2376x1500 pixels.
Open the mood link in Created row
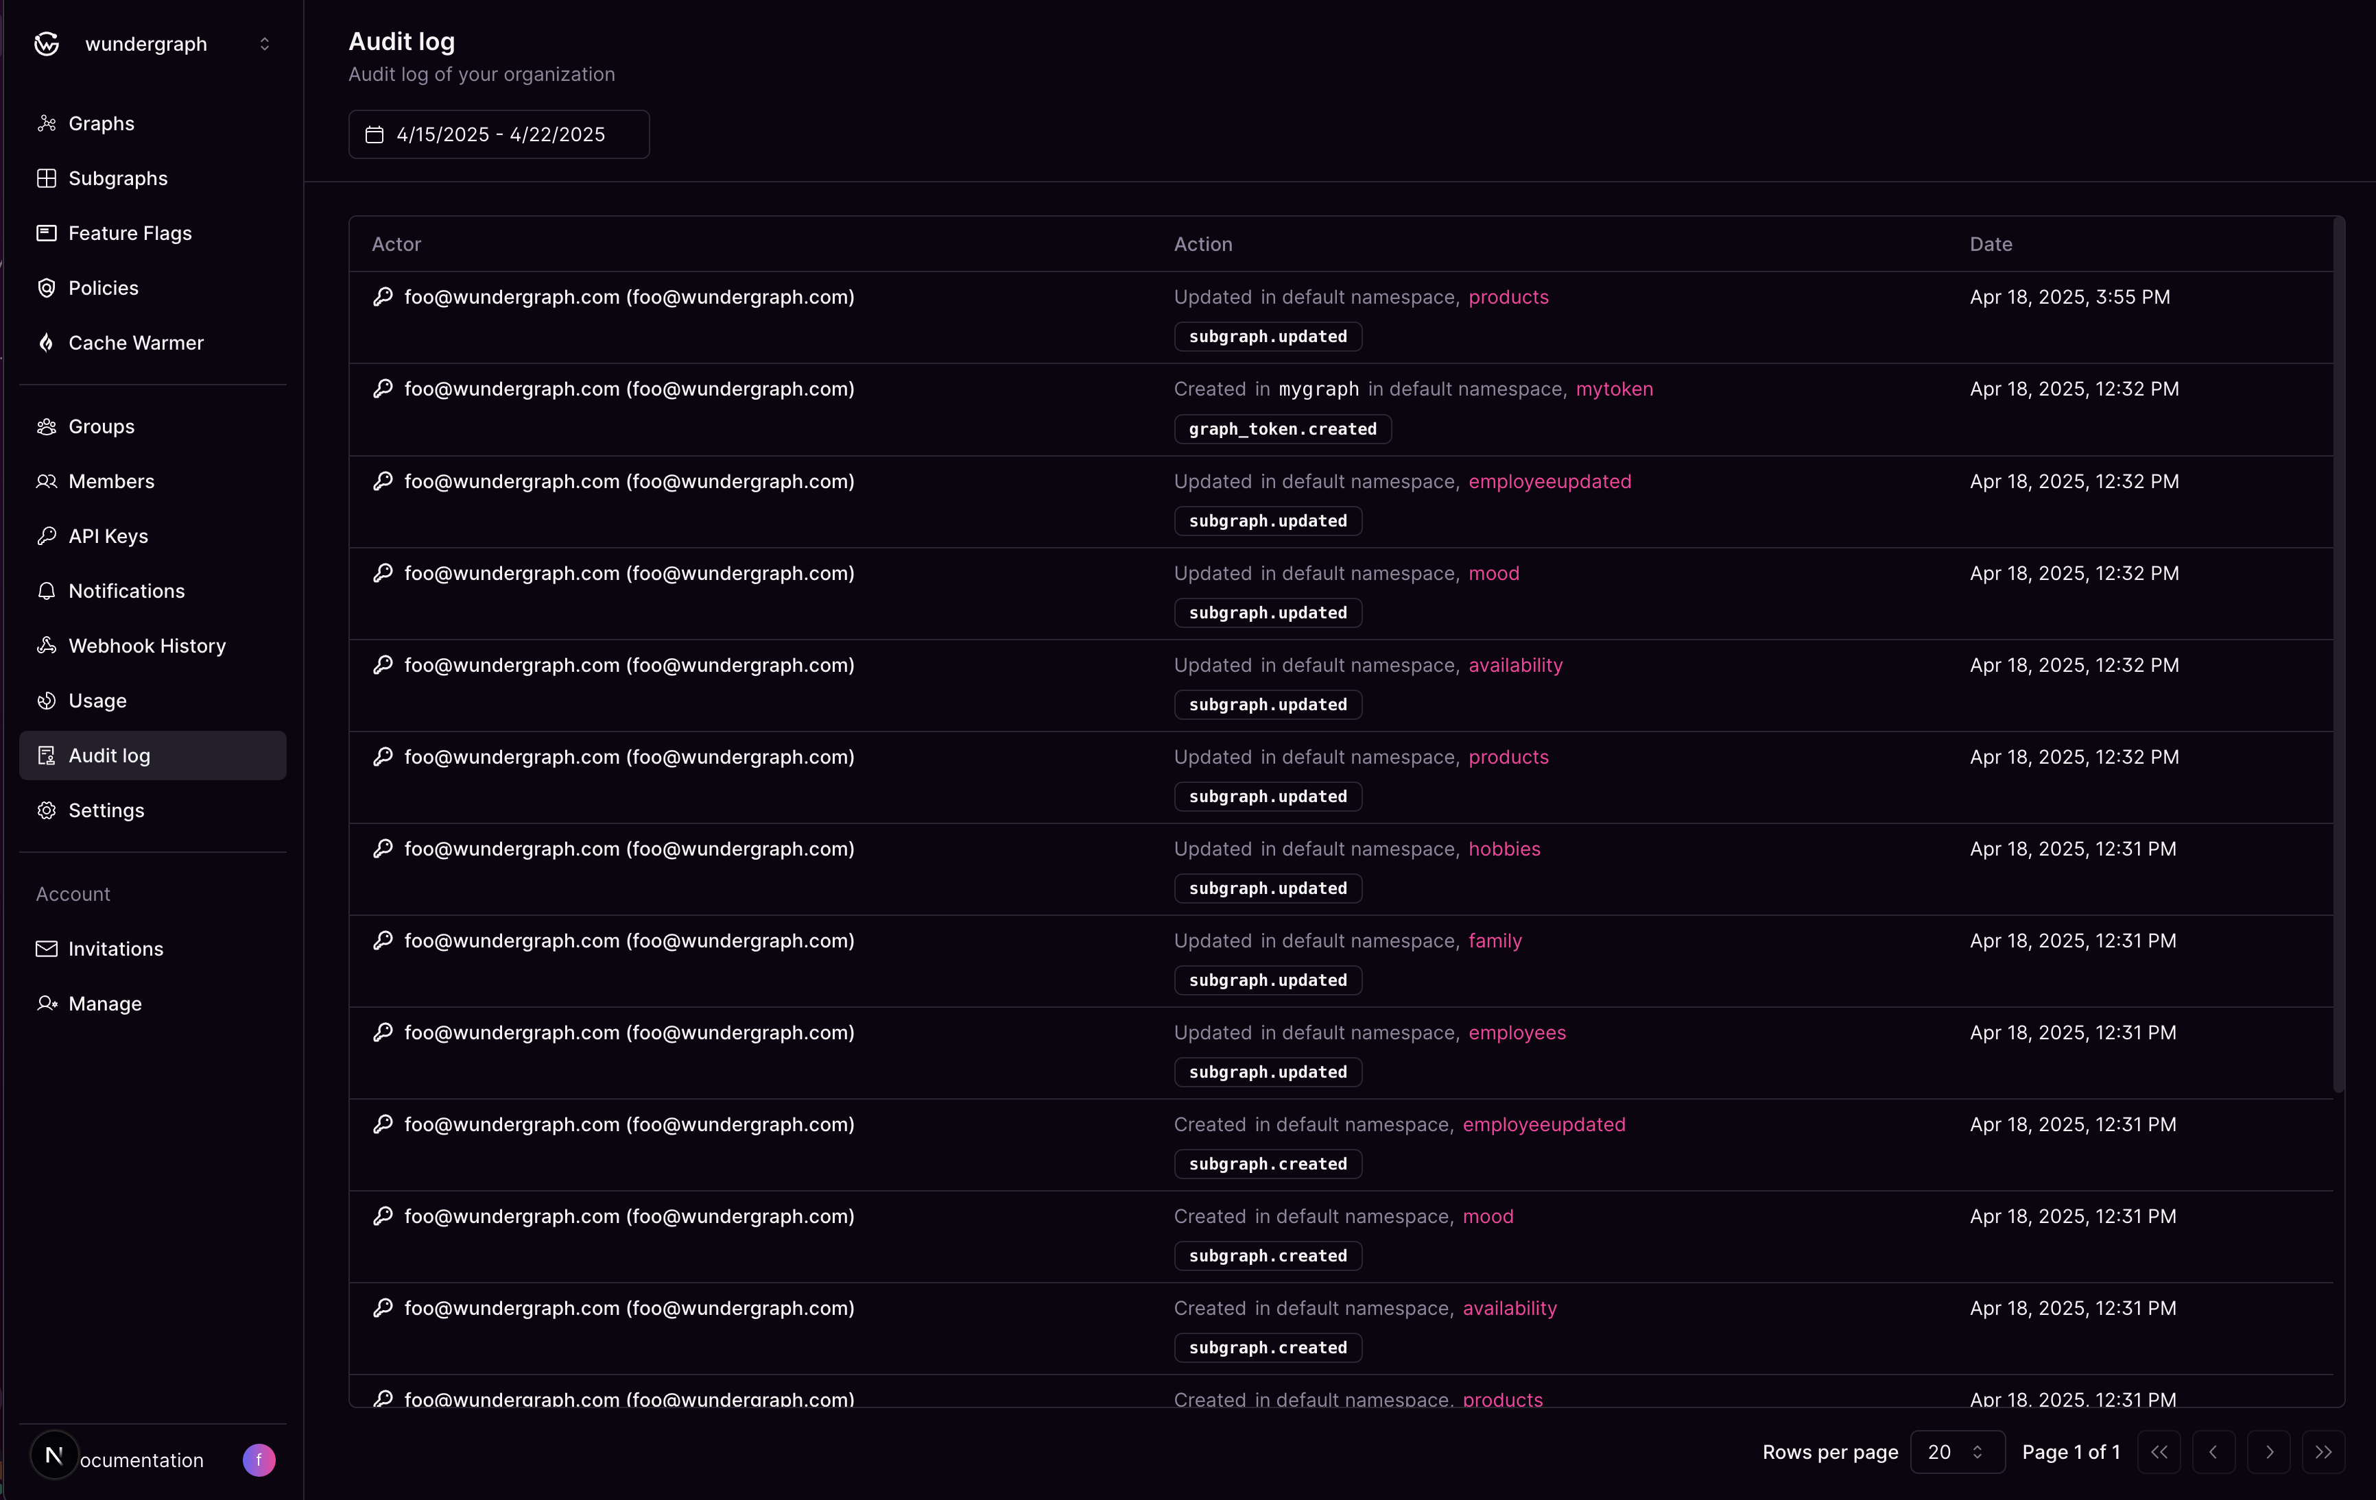(1487, 1216)
